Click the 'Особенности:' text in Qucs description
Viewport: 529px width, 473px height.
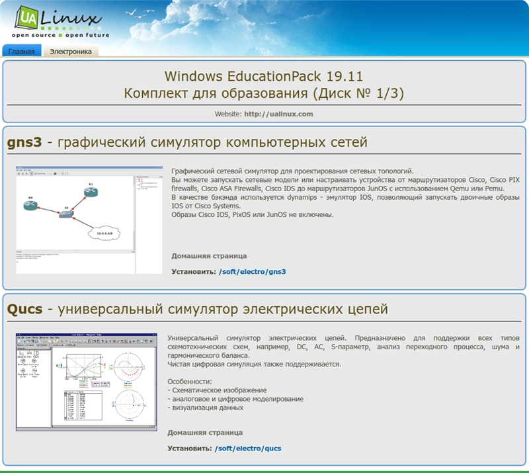[x=190, y=382]
